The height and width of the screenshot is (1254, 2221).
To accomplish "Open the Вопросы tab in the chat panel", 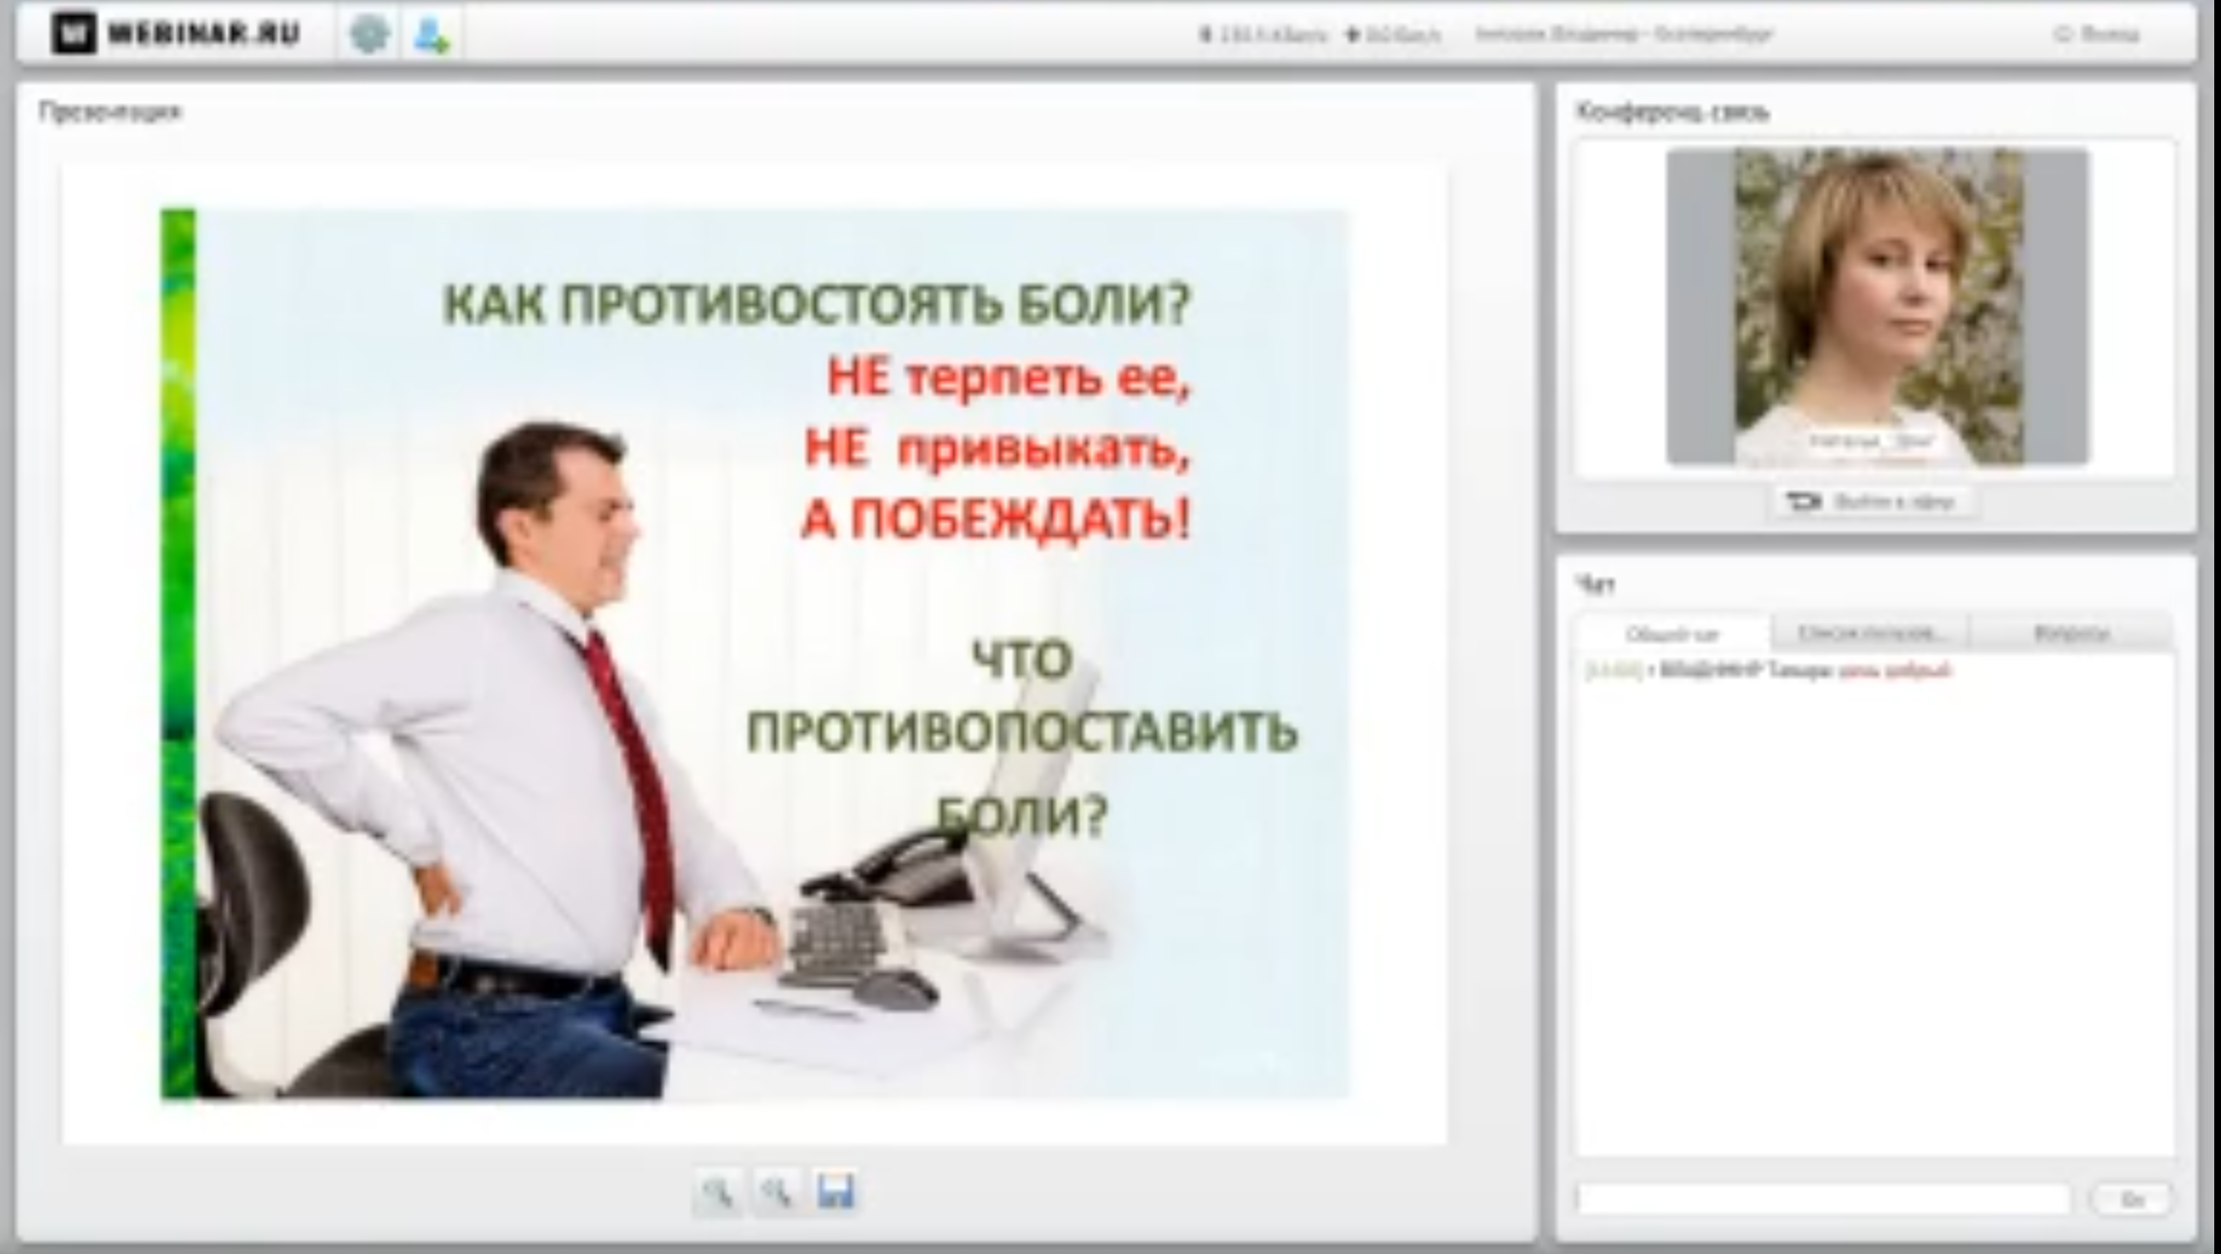I will point(2071,633).
